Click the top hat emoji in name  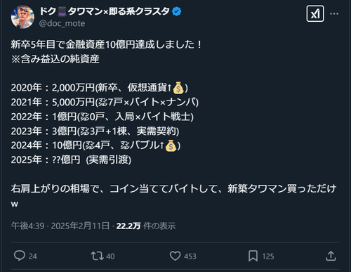pos(62,11)
